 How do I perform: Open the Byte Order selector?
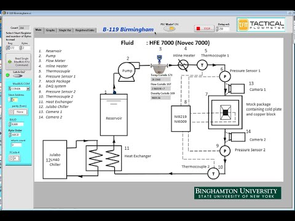(x=15, y=134)
